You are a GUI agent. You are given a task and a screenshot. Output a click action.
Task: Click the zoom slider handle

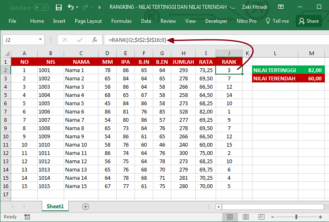296,217
